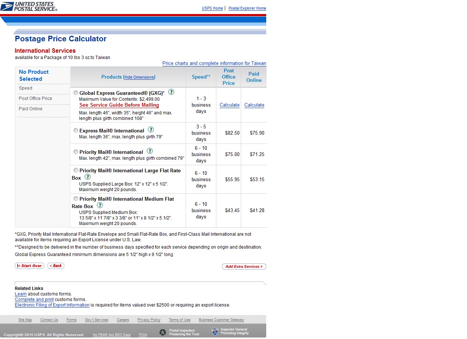467x339 pixels.
Task: Open help icon for Global Express Guaranteed
Action: (171, 92)
